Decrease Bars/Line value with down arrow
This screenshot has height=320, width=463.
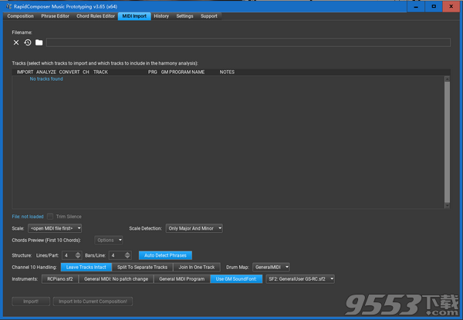[x=127, y=258]
